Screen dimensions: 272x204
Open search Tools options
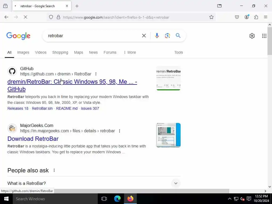click(x=178, y=52)
